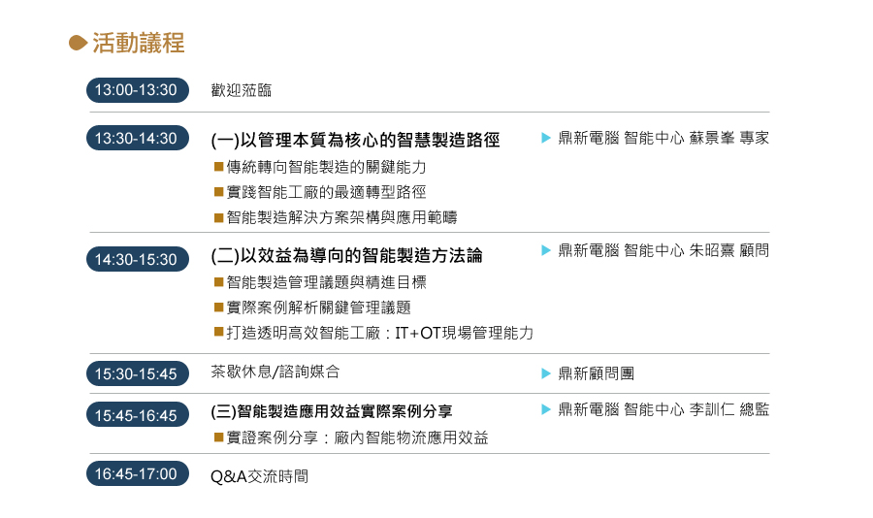Click the blue arrow before 蘇景峯 專家
Screen dimensions: 873x518
tap(546, 138)
